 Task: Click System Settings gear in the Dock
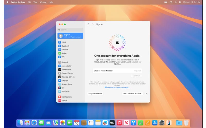pyautogui.click(x=162, y=123)
